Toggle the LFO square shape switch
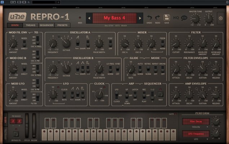This screenshot has height=144, width=229. 83,95
